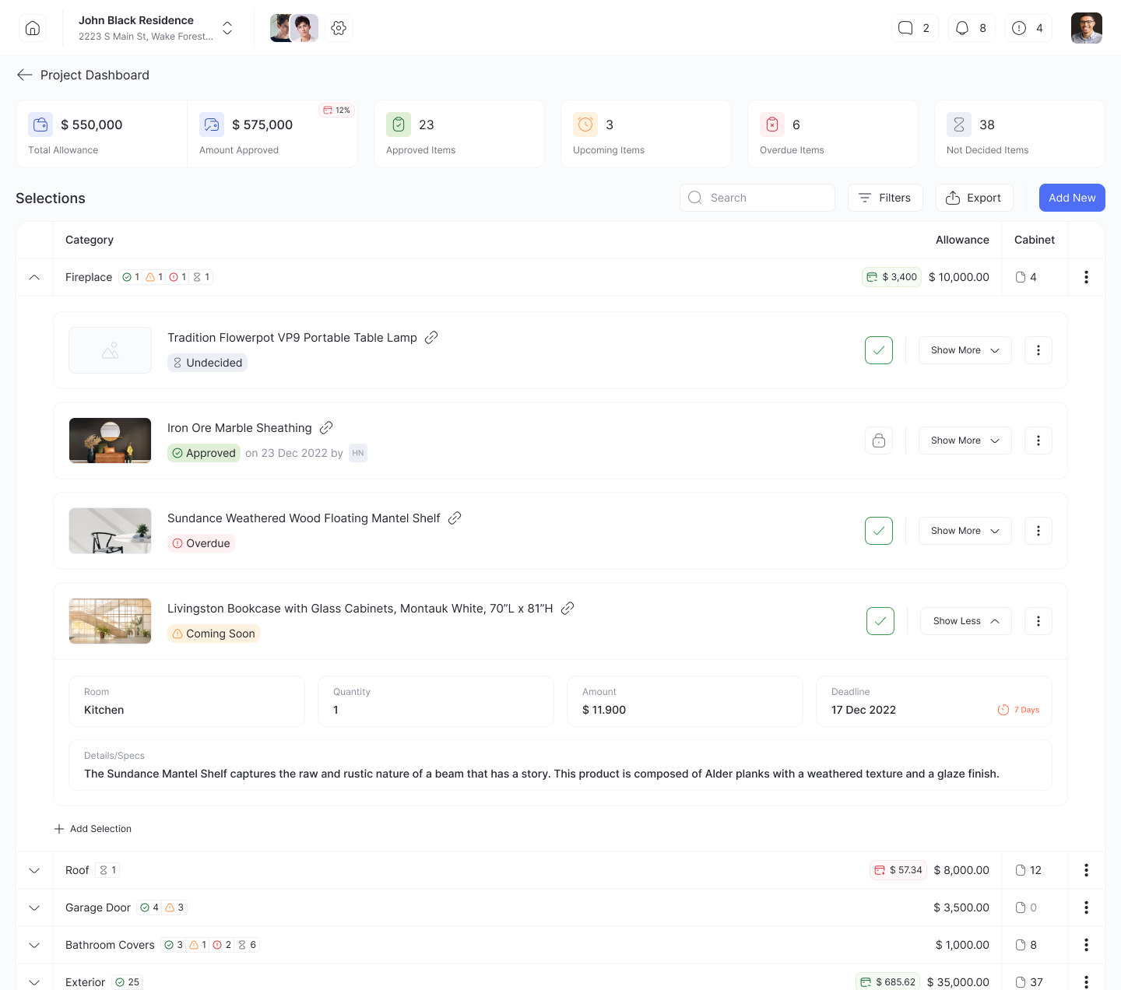Click the home icon in the header
Screen dimensions: 1121x990
point(33,28)
